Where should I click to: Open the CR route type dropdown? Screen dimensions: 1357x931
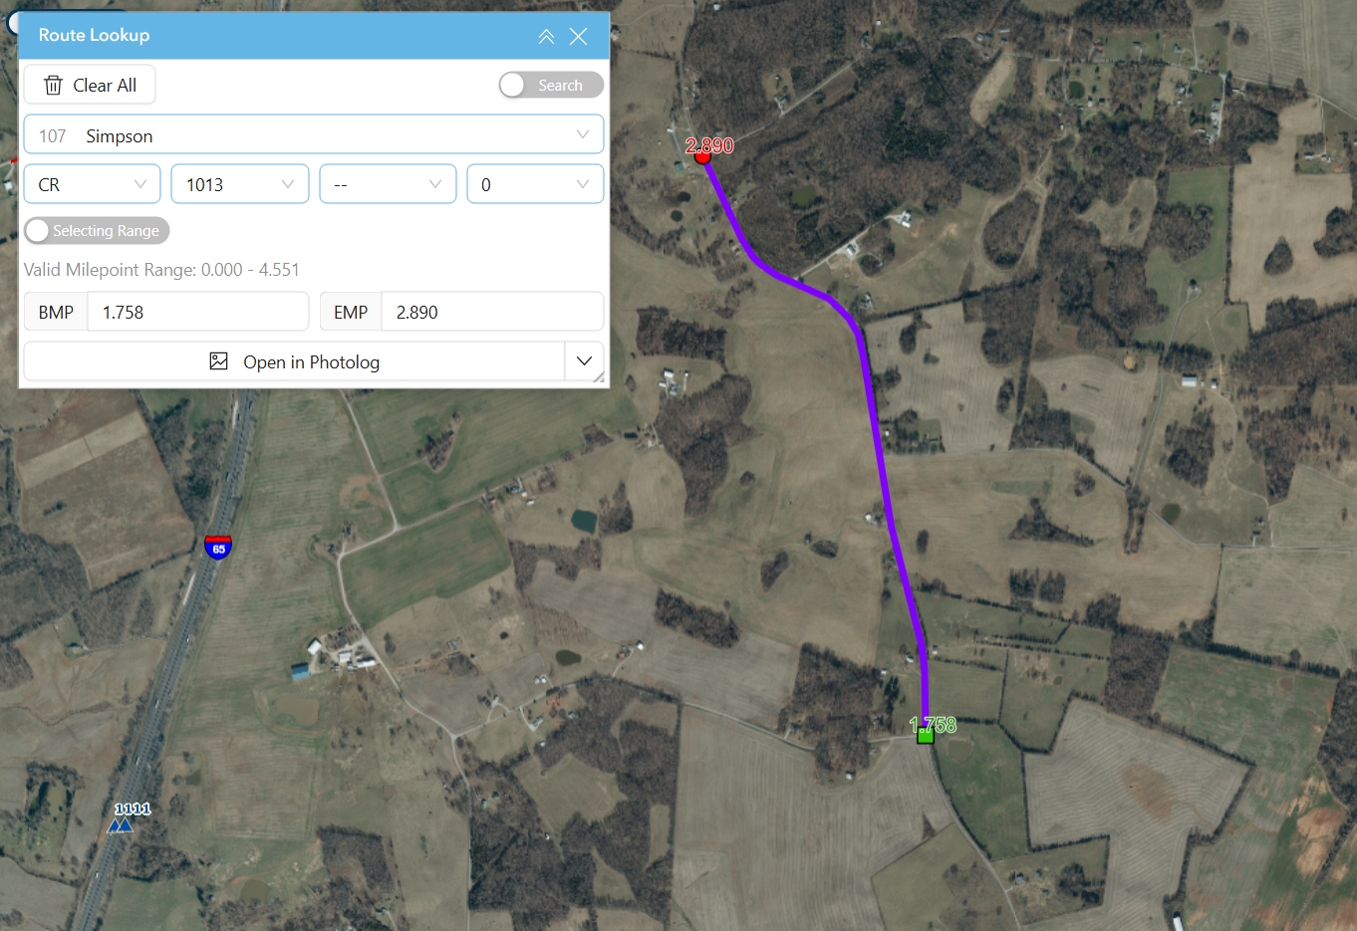[92, 184]
